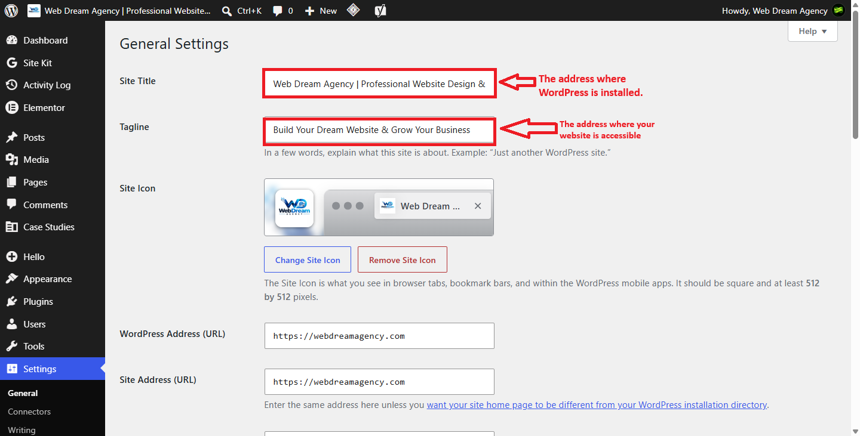
Task: Click the WordPress Address (URL) field
Action: [x=379, y=336]
